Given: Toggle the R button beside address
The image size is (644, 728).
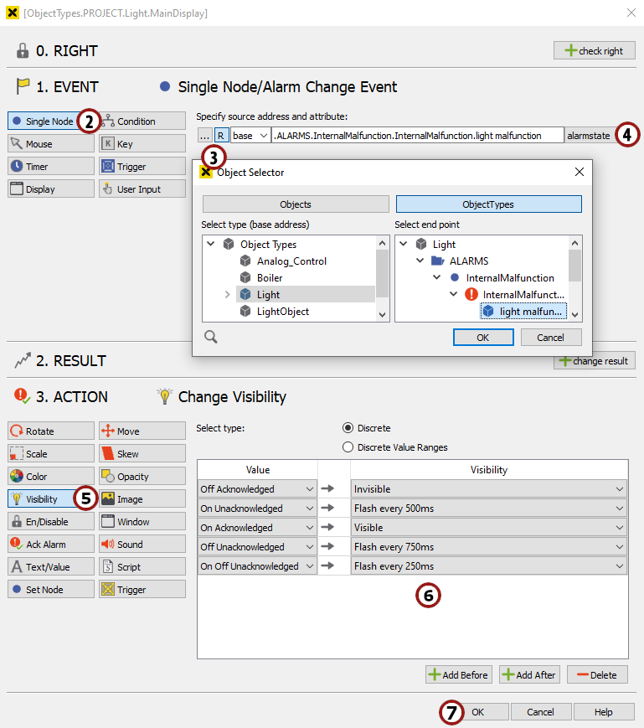Looking at the screenshot, I should (x=221, y=135).
